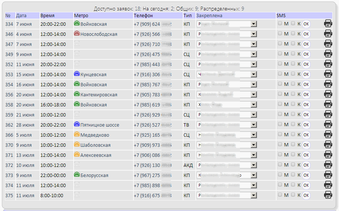Click the blue metro icon beside Кунцевская
The height and width of the screenshot is (211, 339).
77,74
